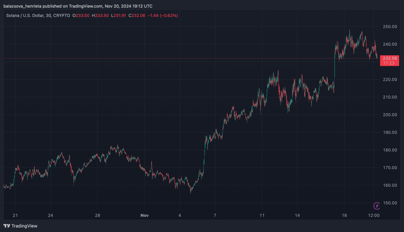This screenshot has width=404, height=232.
Task: Click the TradingView text link at bottom
Action: pos(24,226)
